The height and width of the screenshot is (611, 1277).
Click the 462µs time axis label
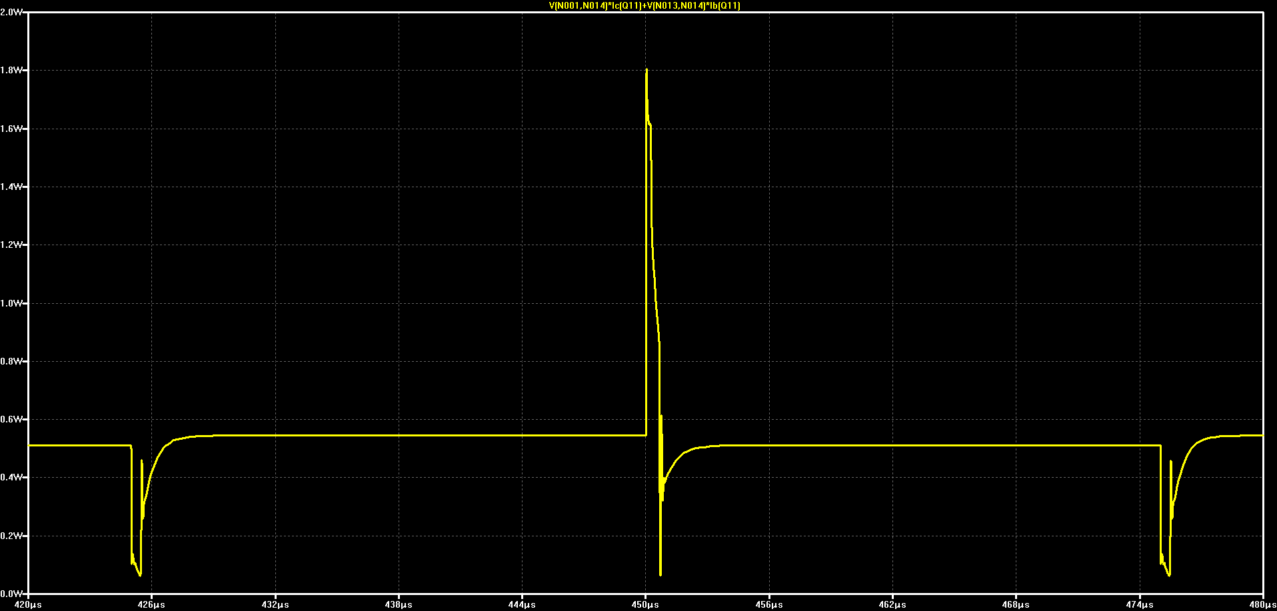coord(892,605)
